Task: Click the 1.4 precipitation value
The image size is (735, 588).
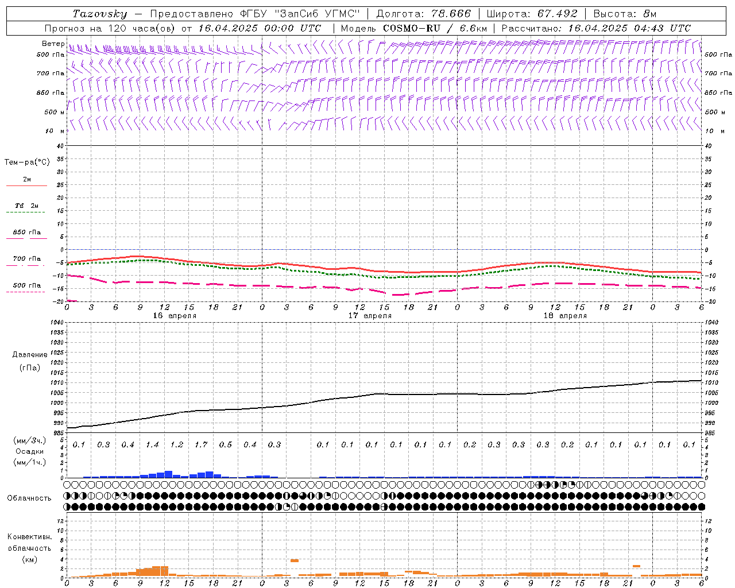Action: [x=152, y=444]
